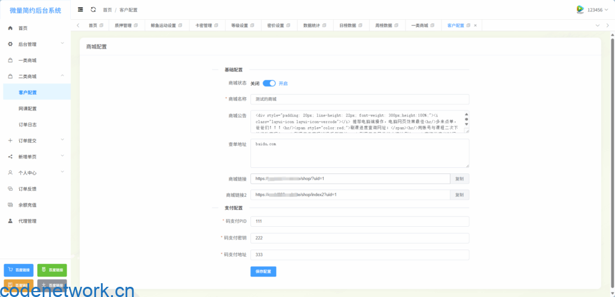Click the 代理管理 person icon
Viewport: 615px width, 297px height.
coord(10,221)
